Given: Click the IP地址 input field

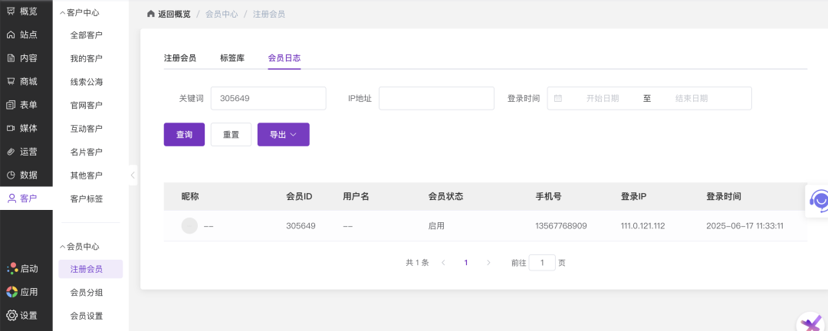Looking at the screenshot, I should click(x=436, y=98).
